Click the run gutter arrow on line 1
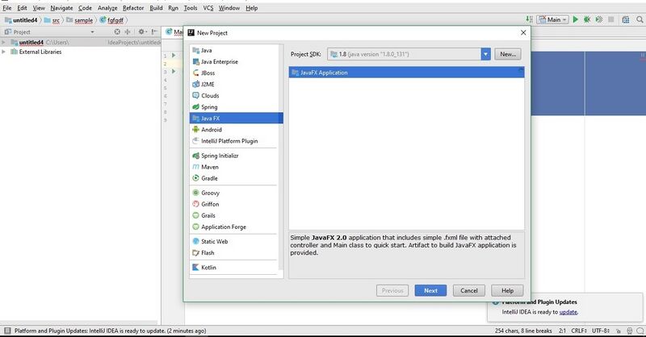Screen dimensions: 646x337 tap(174, 56)
